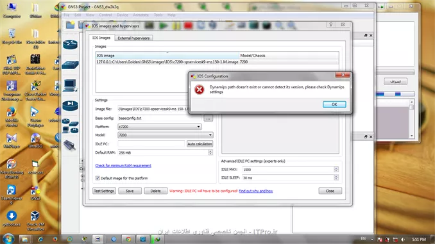This screenshot has width=435, height=244.
Task: Open the Edit menu in GNS3
Action: [78, 15]
